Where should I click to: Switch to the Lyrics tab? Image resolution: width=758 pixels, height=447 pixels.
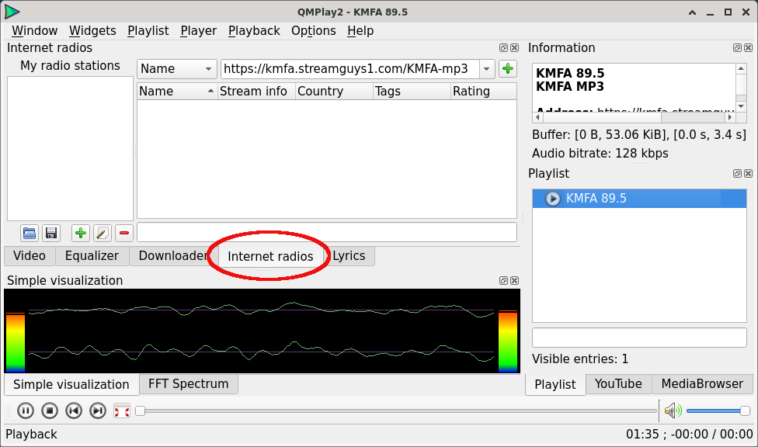pyautogui.click(x=349, y=255)
